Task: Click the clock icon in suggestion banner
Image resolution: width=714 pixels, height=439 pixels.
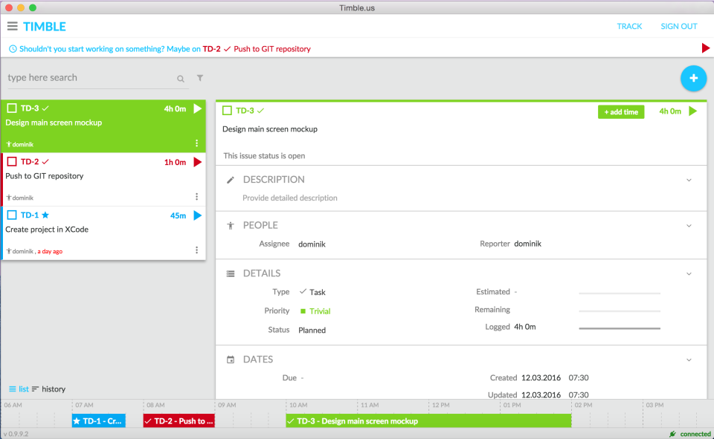Action: click(x=13, y=49)
